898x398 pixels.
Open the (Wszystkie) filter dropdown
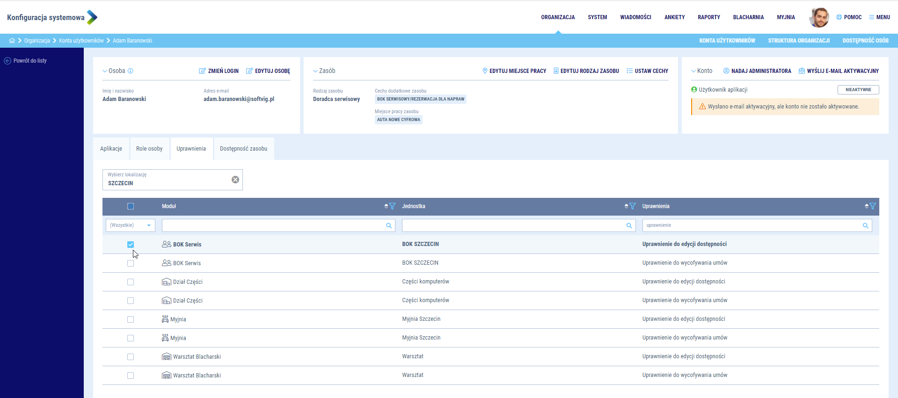(x=131, y=225)
